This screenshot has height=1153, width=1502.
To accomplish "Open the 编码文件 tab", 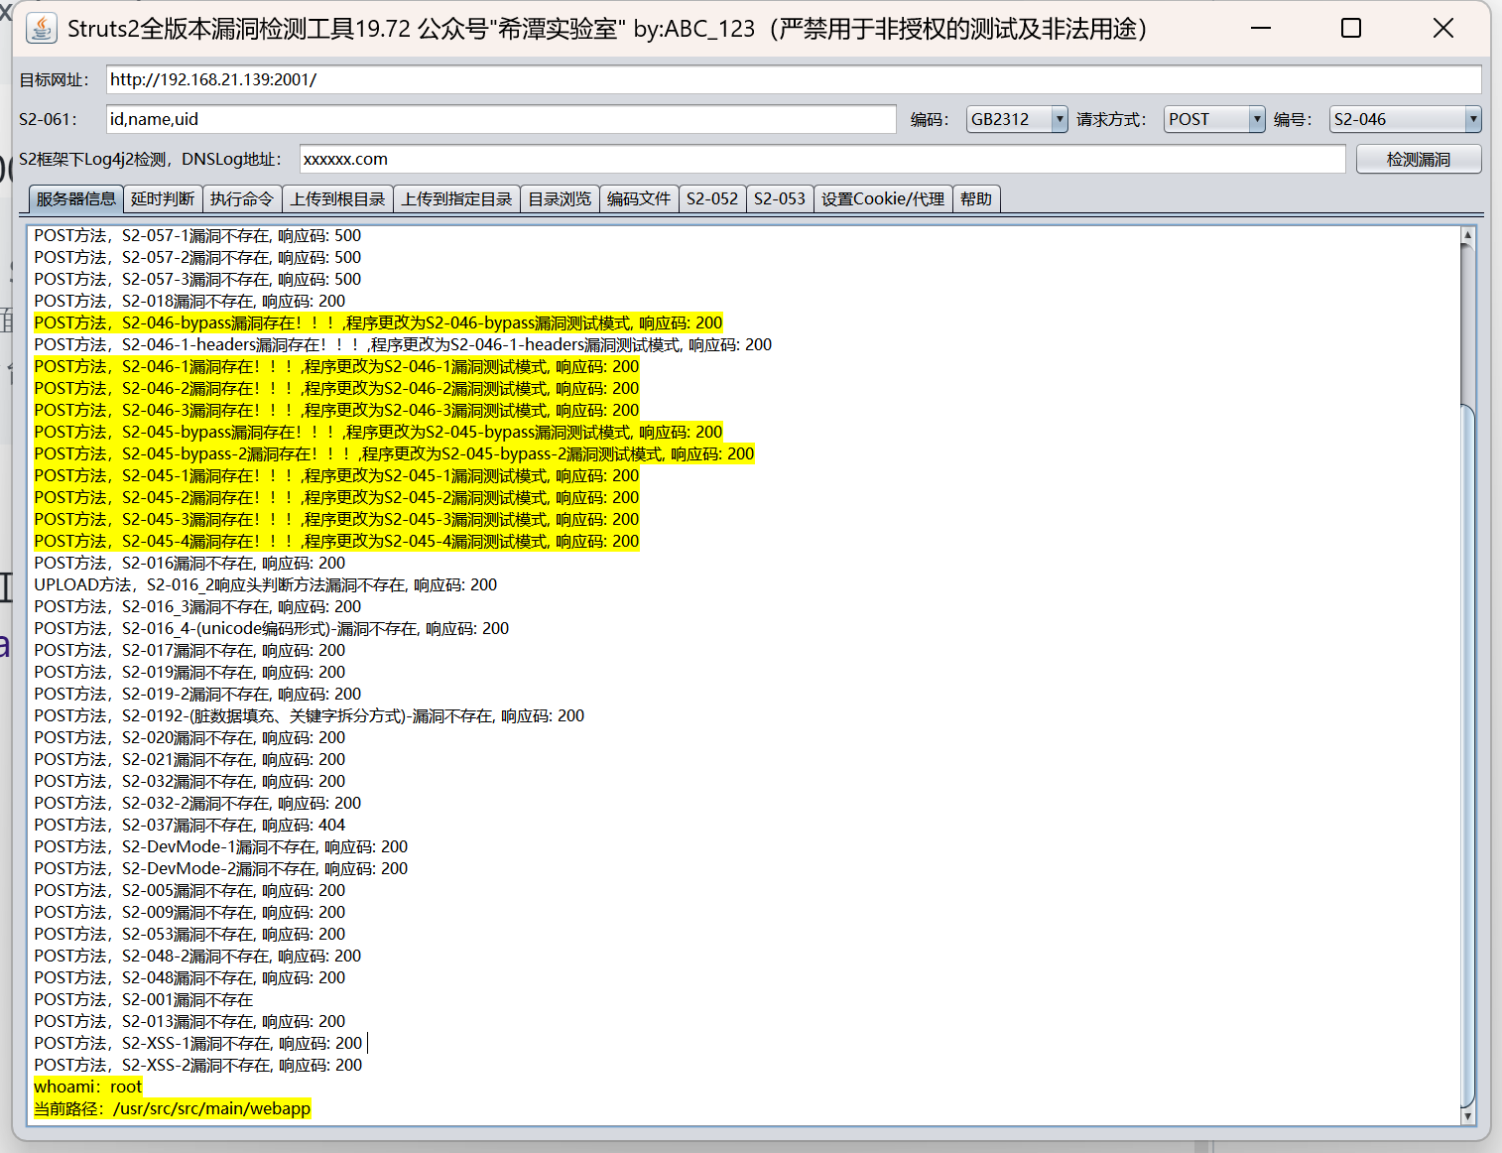I will coord(639,198).
